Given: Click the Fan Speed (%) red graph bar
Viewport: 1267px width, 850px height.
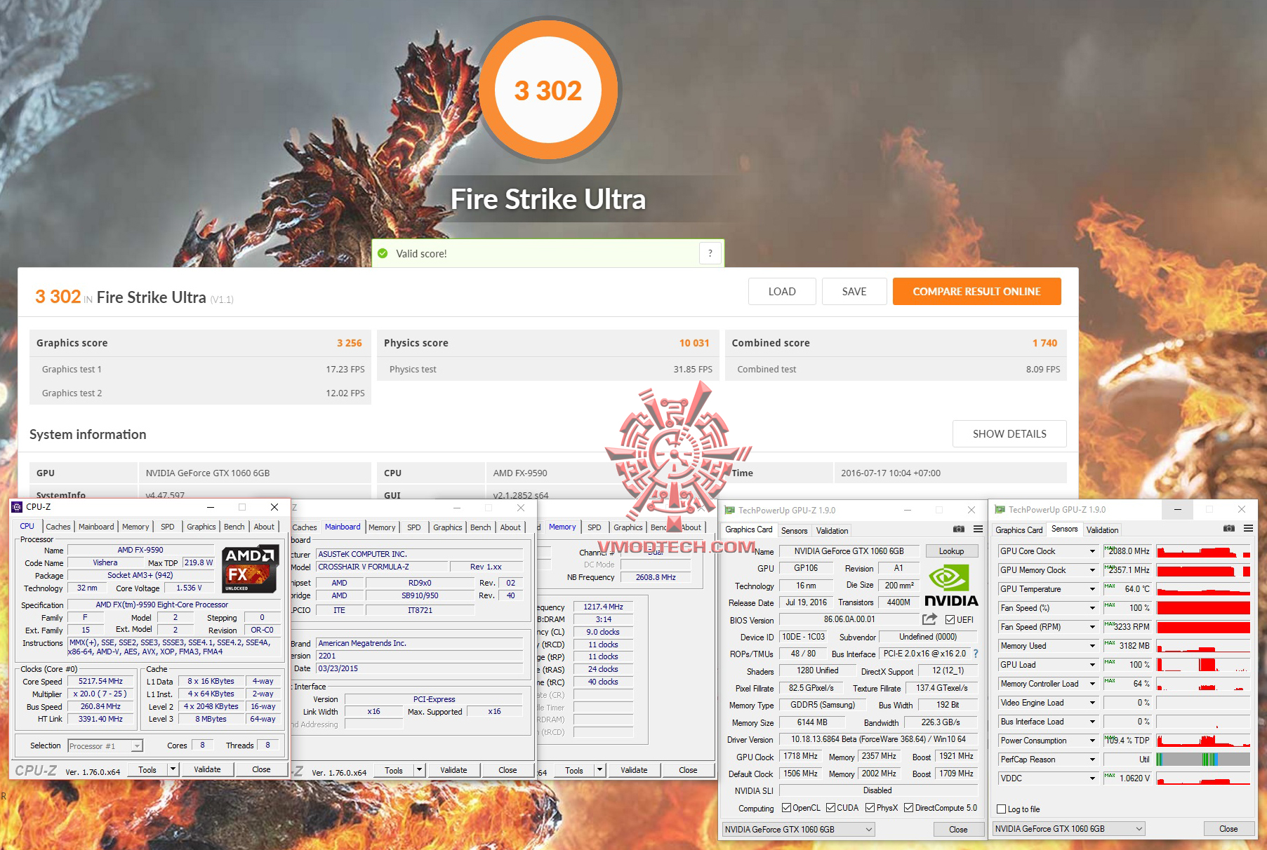Looking at the screenshot, I should click(x=1203, y=608).
